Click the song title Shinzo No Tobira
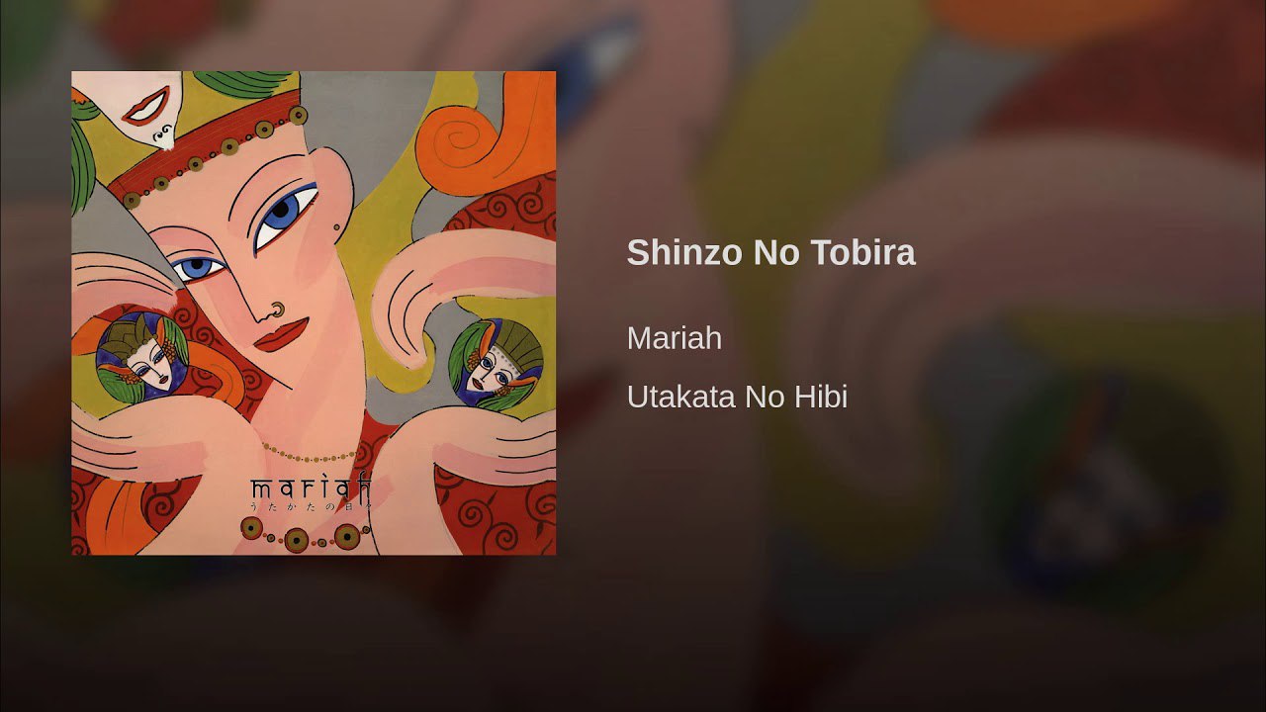Screen dimensions: 1266x712 (770, 253)
